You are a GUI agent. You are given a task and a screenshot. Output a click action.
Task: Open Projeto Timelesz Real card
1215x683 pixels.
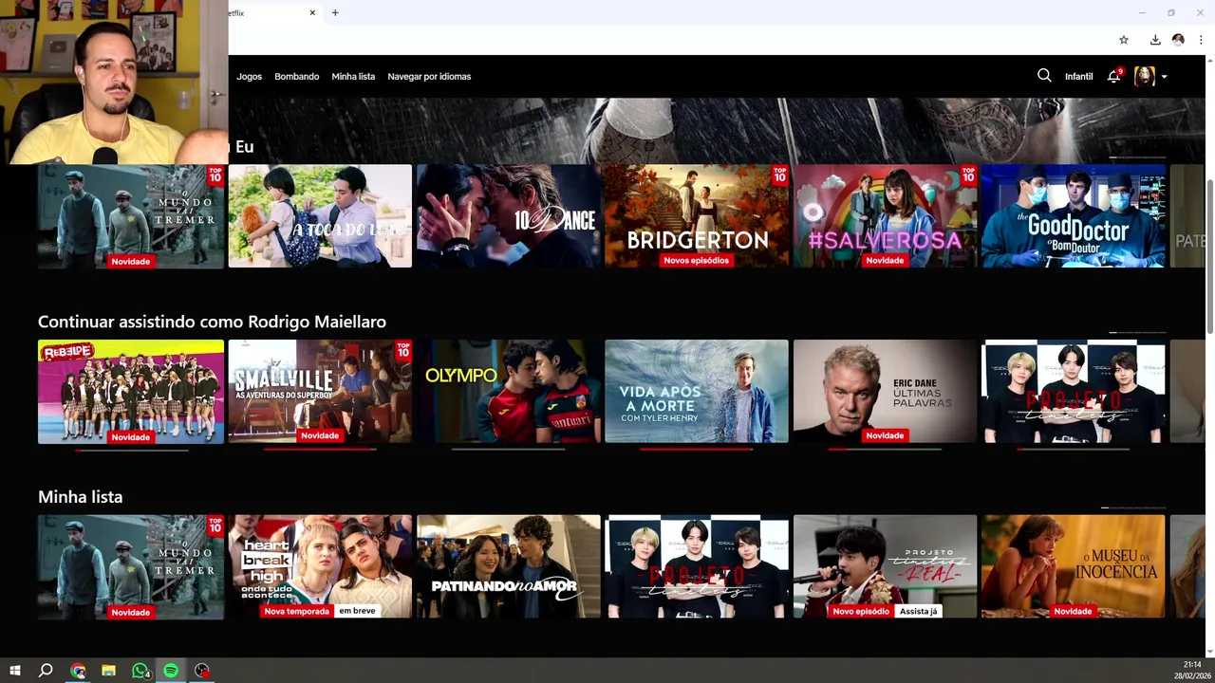click(885, 566)
